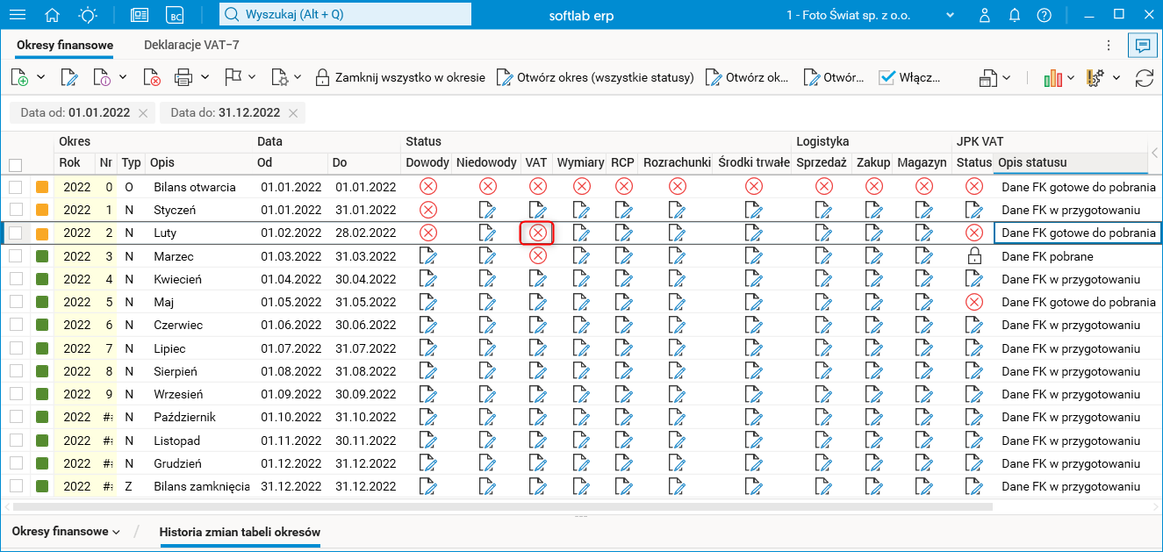Toggle the Włącz... checkbox button

[x=910, y=77]
